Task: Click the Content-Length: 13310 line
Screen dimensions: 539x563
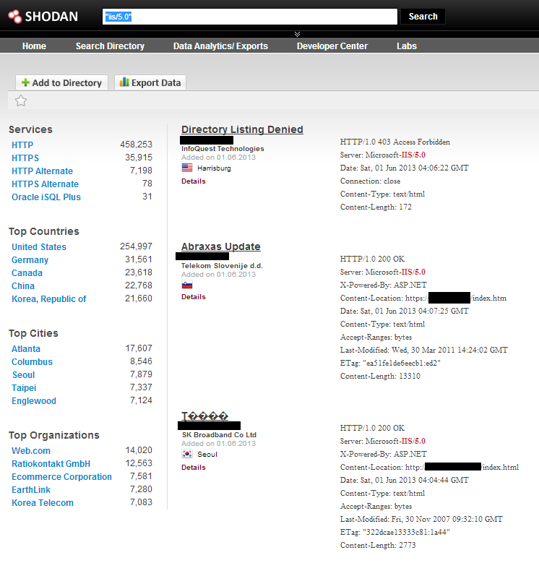Action: (380, 376)
